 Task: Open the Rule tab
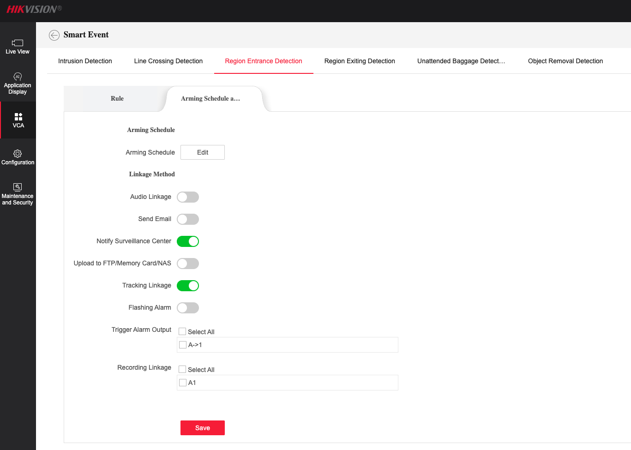[x=117, y=98]
